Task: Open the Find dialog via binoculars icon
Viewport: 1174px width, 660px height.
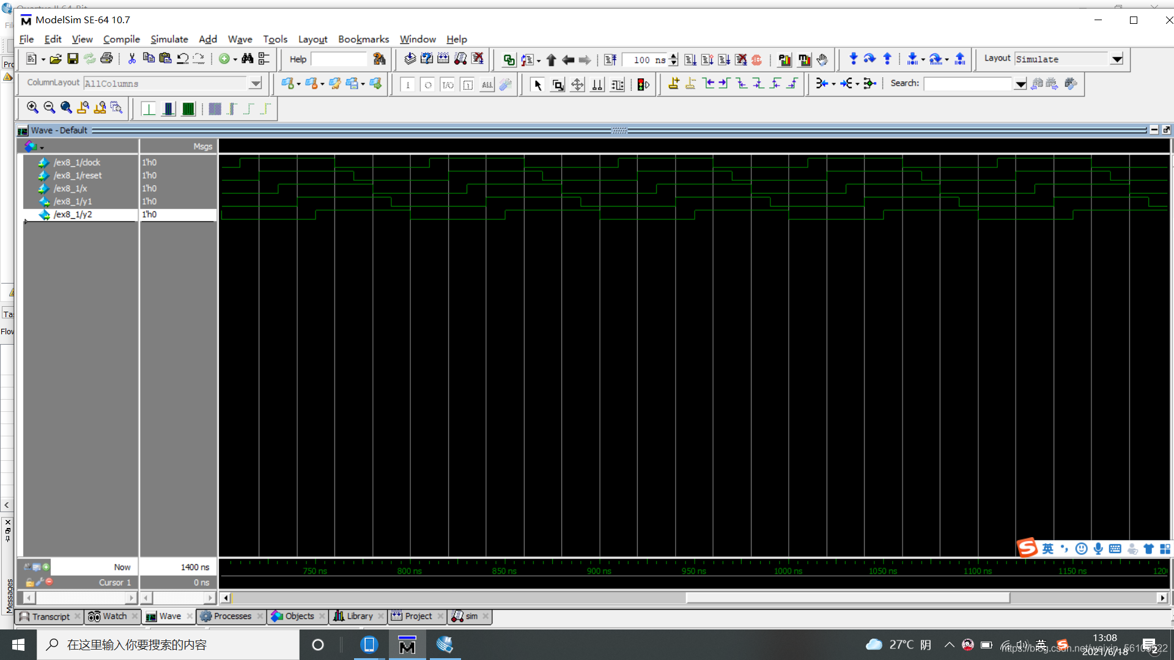Action: point(248,59)
